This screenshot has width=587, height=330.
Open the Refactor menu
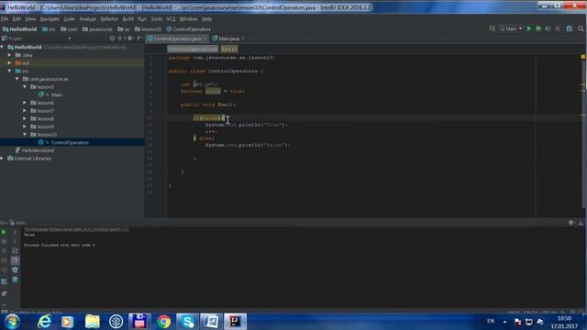pos(109,18)
